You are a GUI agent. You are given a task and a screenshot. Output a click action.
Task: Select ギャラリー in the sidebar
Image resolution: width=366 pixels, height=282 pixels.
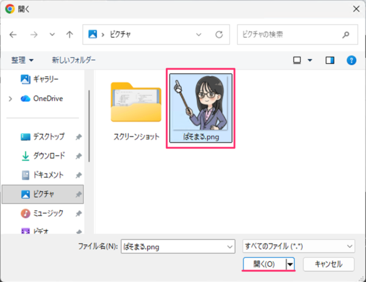(x=45, y=79)
